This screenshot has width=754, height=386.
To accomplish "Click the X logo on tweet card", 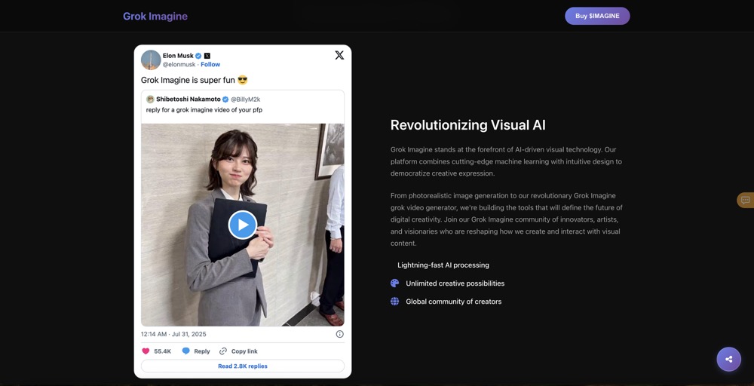I will 339,55.
